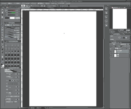131x109 pixels.
Task: Open the blending mode dropdown in the layer panel
Action: [x=115, y=44]
